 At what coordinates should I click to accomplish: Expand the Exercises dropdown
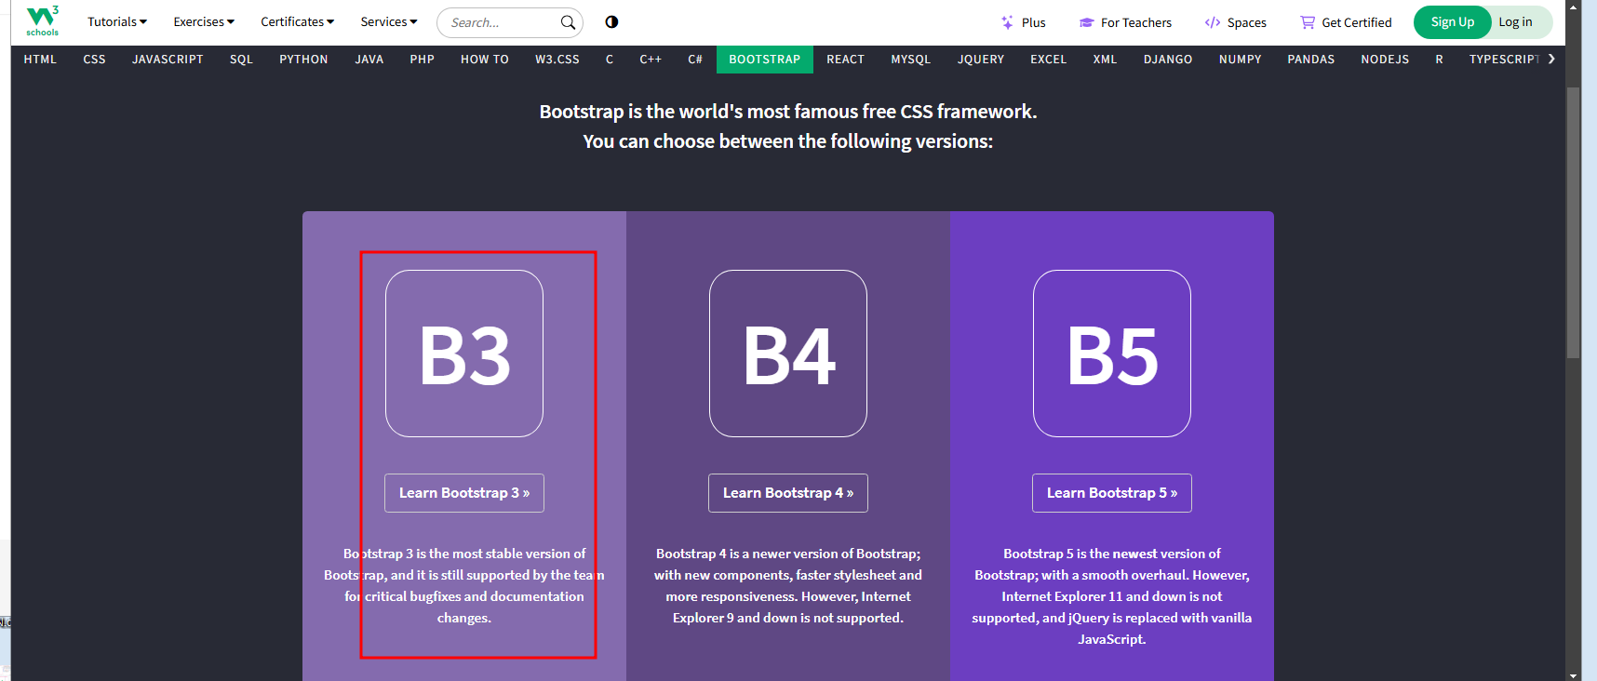(204, 22)
